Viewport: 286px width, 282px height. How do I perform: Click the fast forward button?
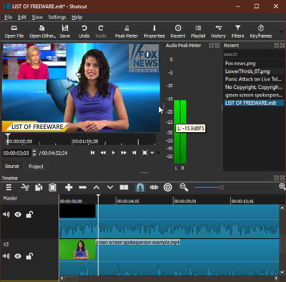[124, 152]
